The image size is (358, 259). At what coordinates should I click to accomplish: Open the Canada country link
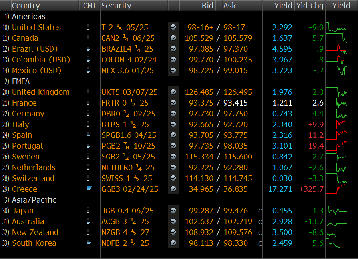point(25,38)
